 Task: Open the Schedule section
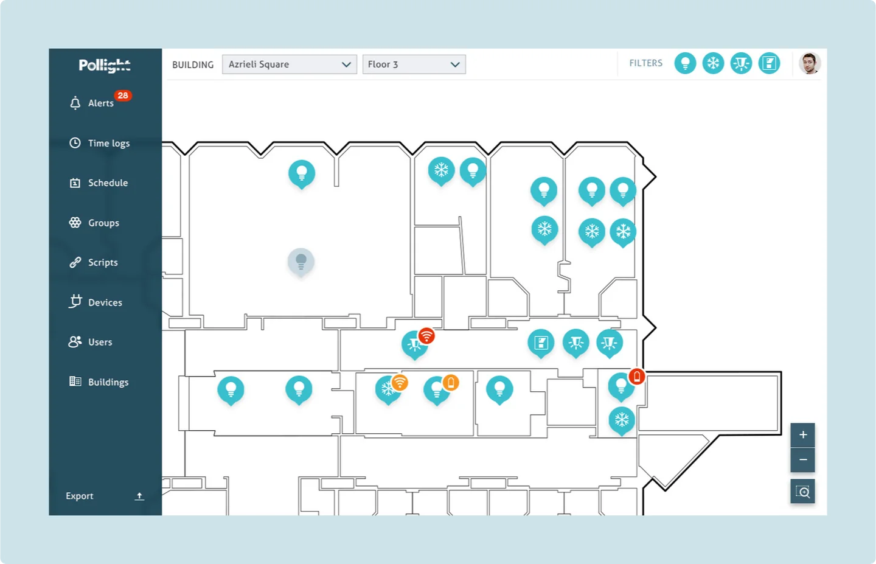coord(99,183)
